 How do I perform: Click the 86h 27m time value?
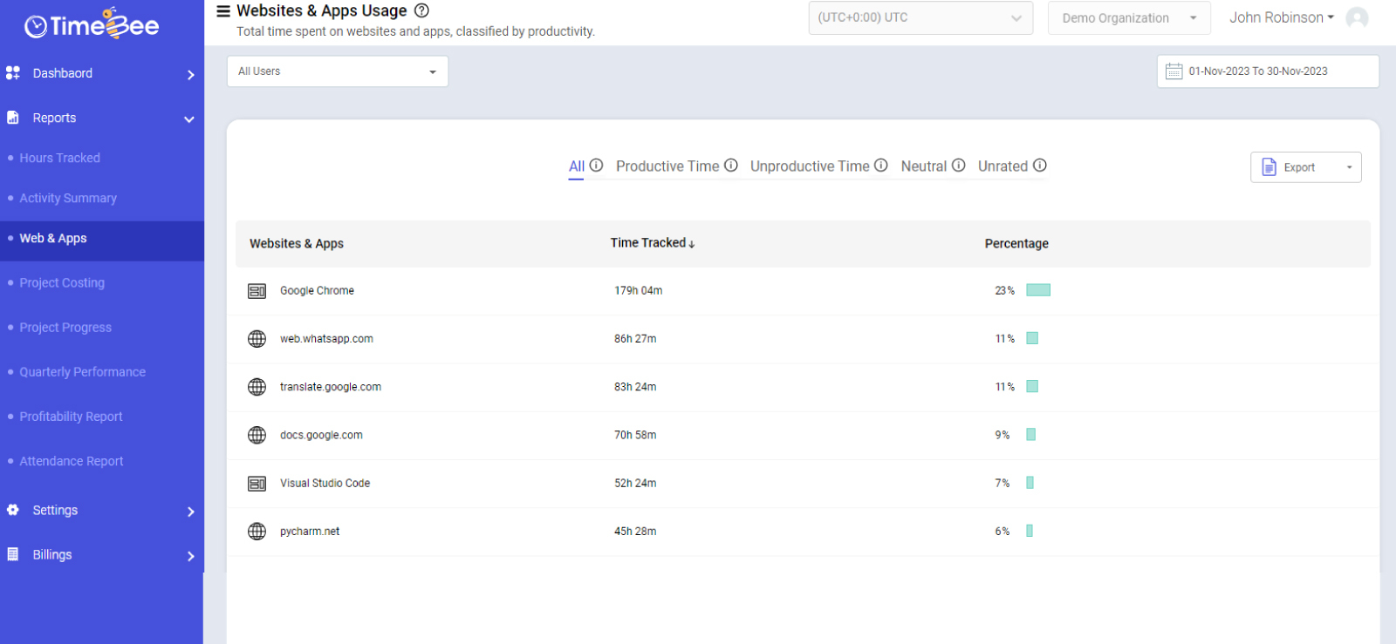(x=635, y=339)
